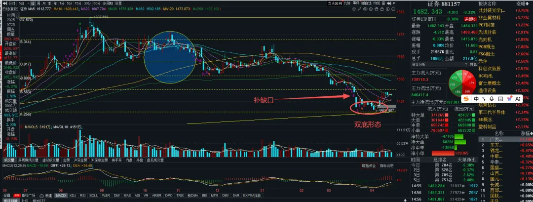
Task: Select the KDJ indicator tab
Action: (x=73, y=196)
